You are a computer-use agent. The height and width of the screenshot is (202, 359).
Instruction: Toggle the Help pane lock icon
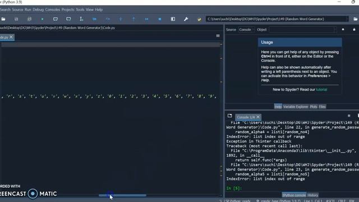coord(354,29)
